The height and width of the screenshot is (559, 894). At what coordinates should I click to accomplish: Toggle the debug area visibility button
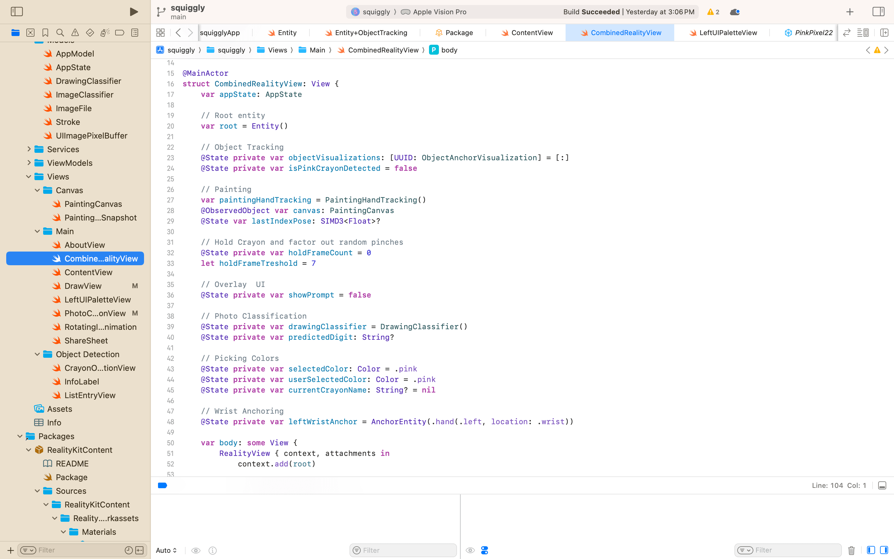(x=882, y=485)
